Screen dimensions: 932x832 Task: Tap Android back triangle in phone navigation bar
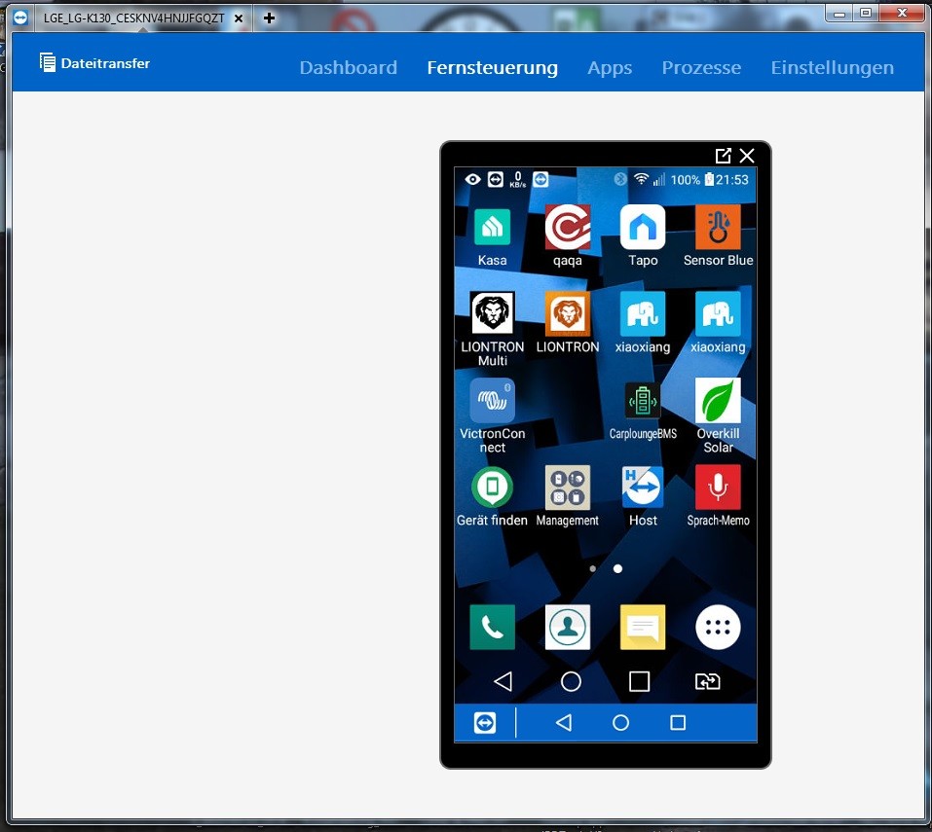pos(503,681)
